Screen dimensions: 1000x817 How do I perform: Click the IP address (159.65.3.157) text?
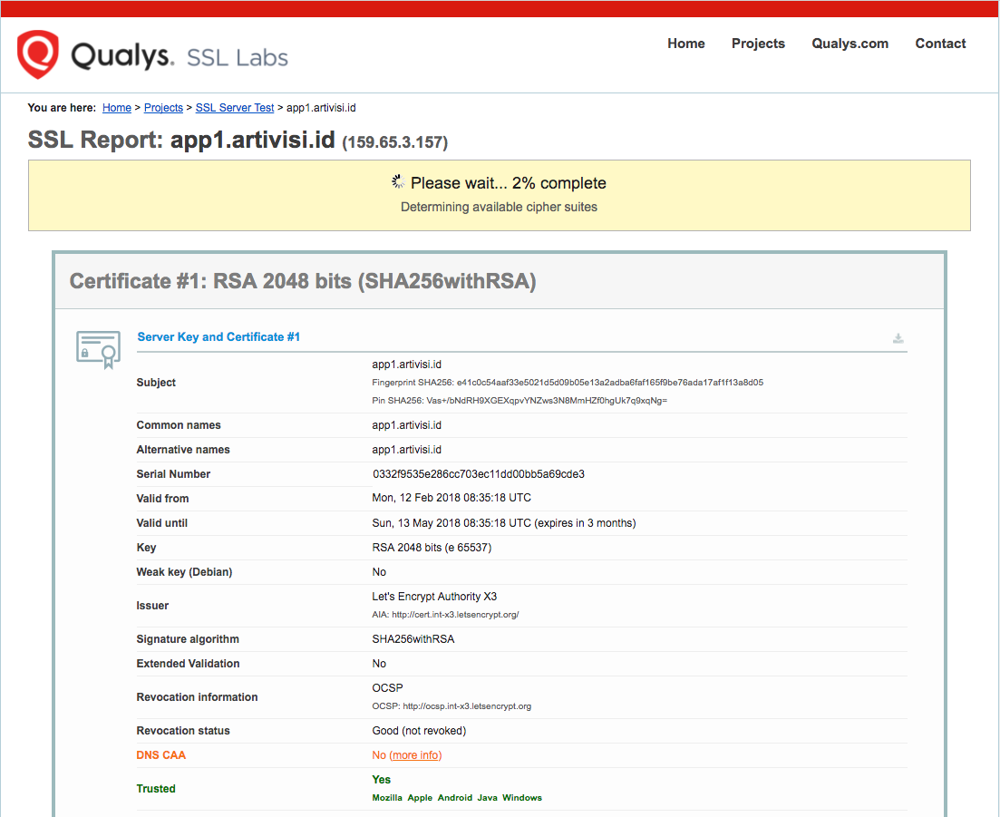click(395, 142)
